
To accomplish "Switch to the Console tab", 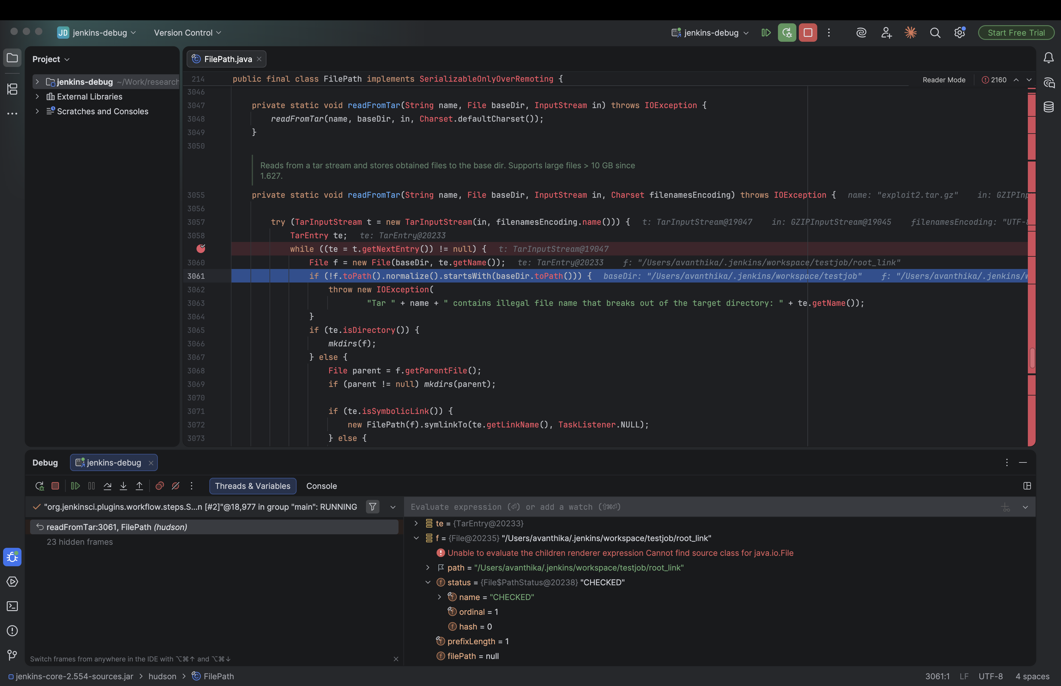I will 321,486.
